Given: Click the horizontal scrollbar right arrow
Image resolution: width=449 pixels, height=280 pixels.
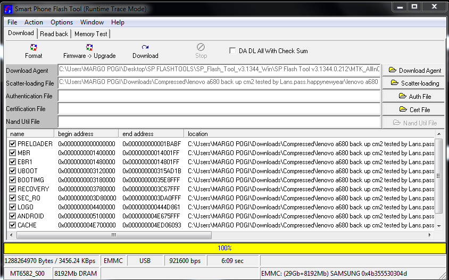Looking at the screenshot, I should pos(430,235).
